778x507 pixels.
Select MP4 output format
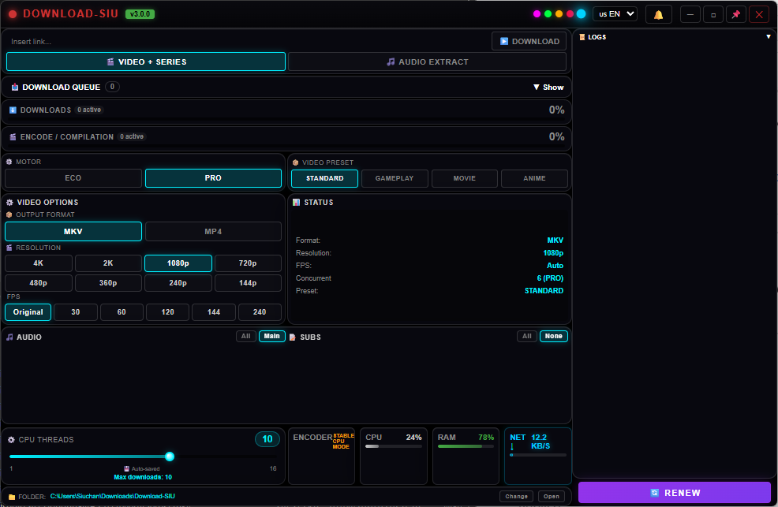point(213,232)
